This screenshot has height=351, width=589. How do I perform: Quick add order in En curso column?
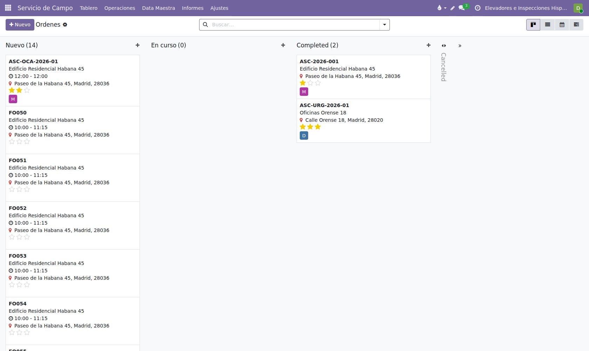283,45
